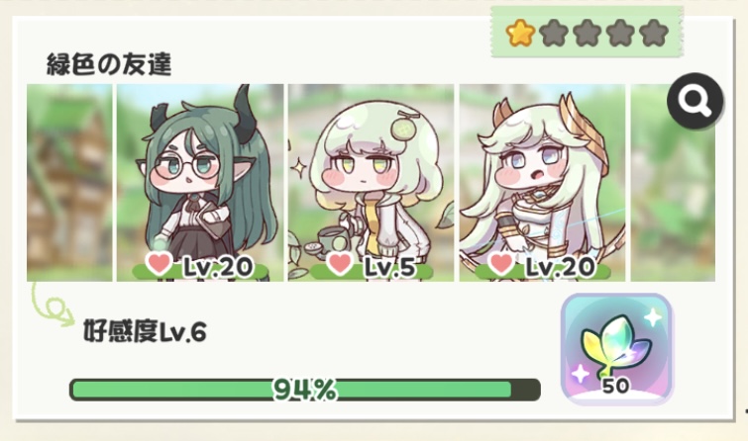Tap the heart on horned girl's card

coord(159,264)
